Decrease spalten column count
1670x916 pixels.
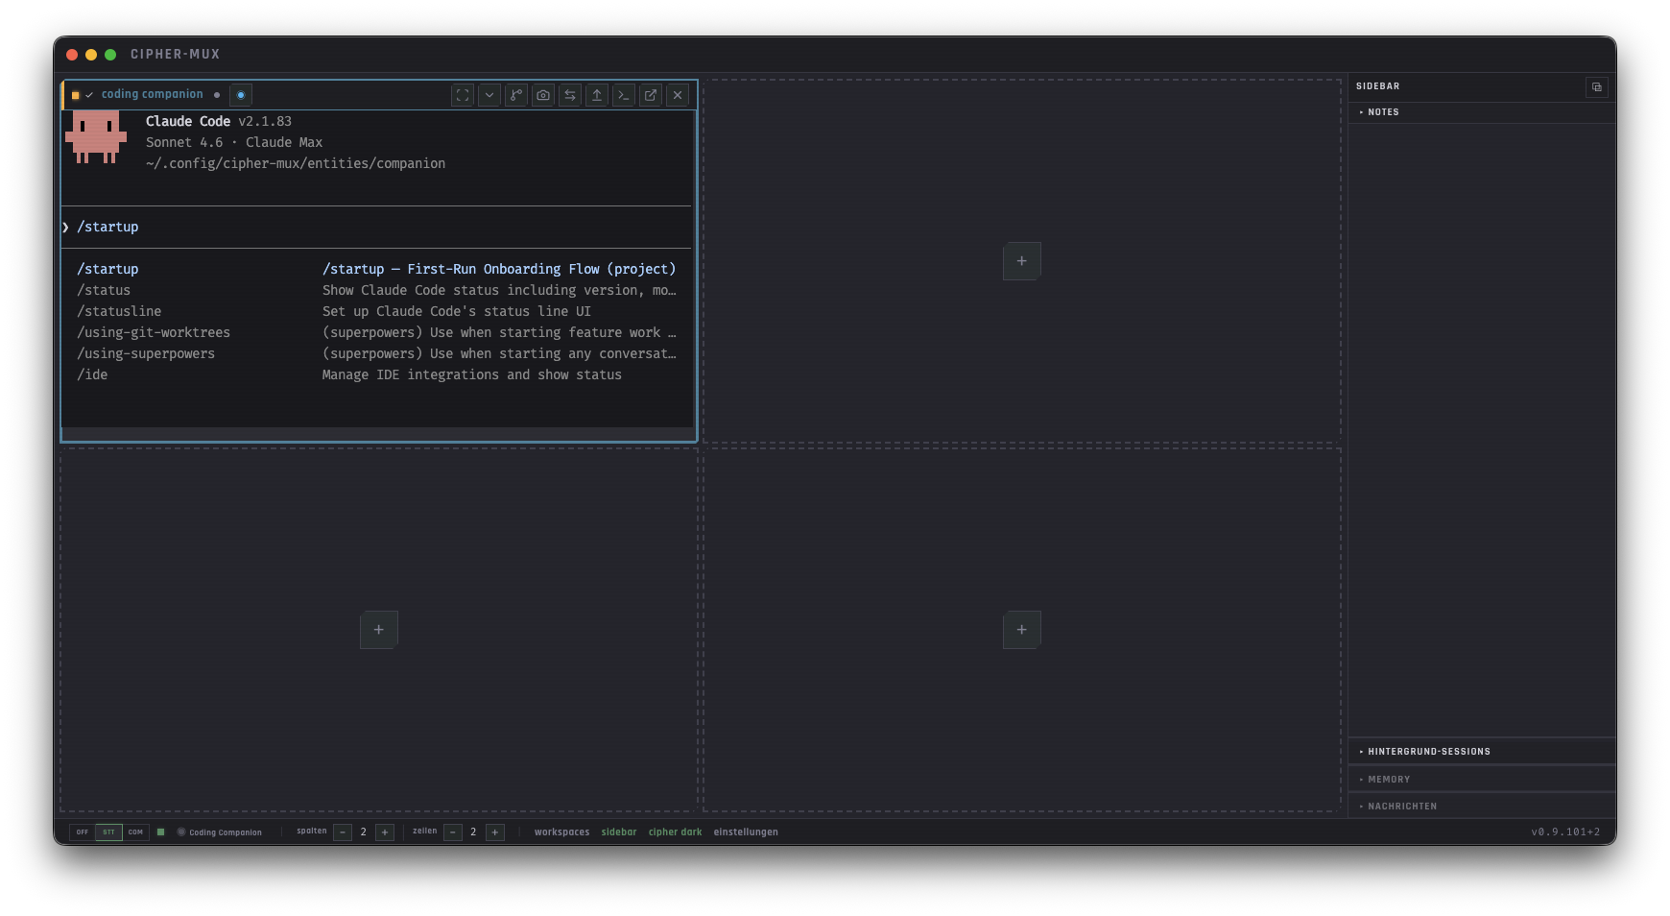click(x=343, y=832)
